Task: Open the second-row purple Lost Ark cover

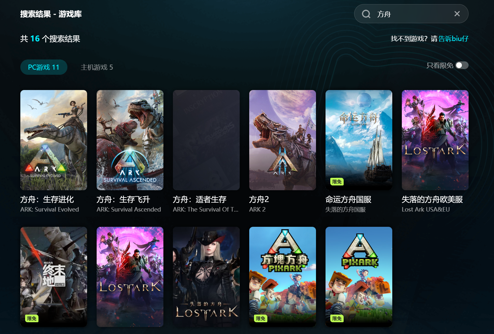Action: coord(130,277)
